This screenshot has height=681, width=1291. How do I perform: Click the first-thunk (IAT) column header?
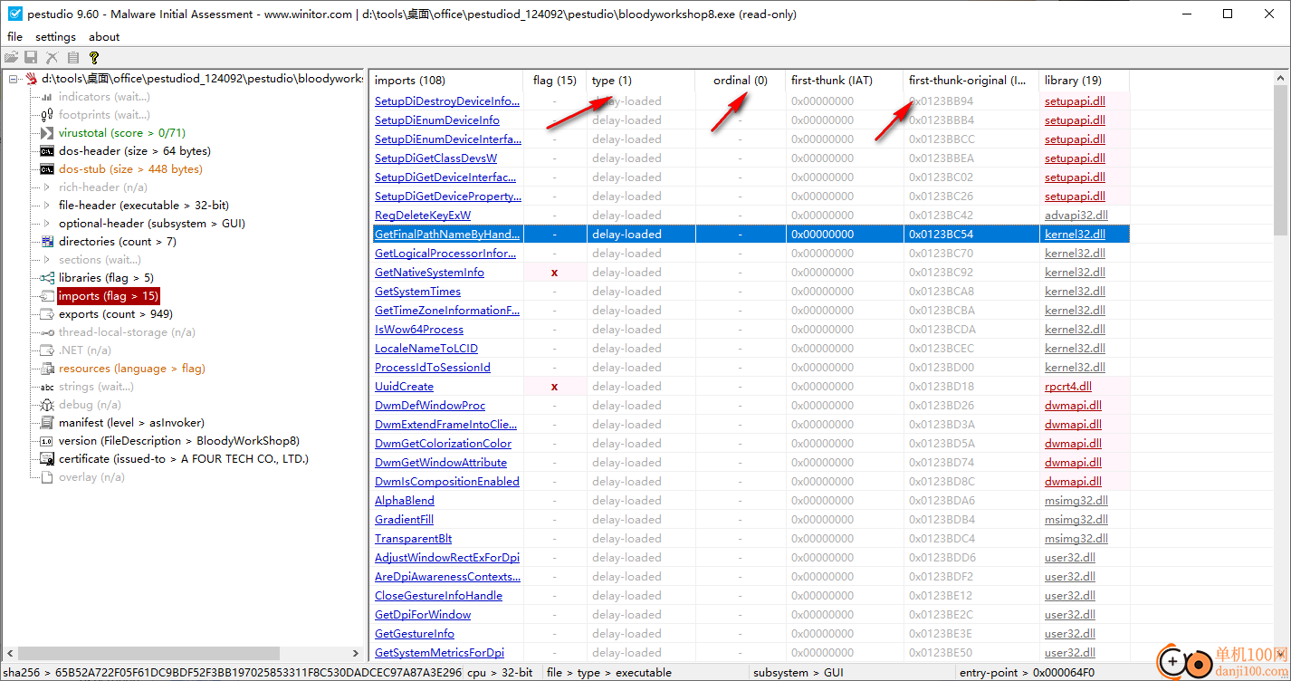[x=844, y=81]
